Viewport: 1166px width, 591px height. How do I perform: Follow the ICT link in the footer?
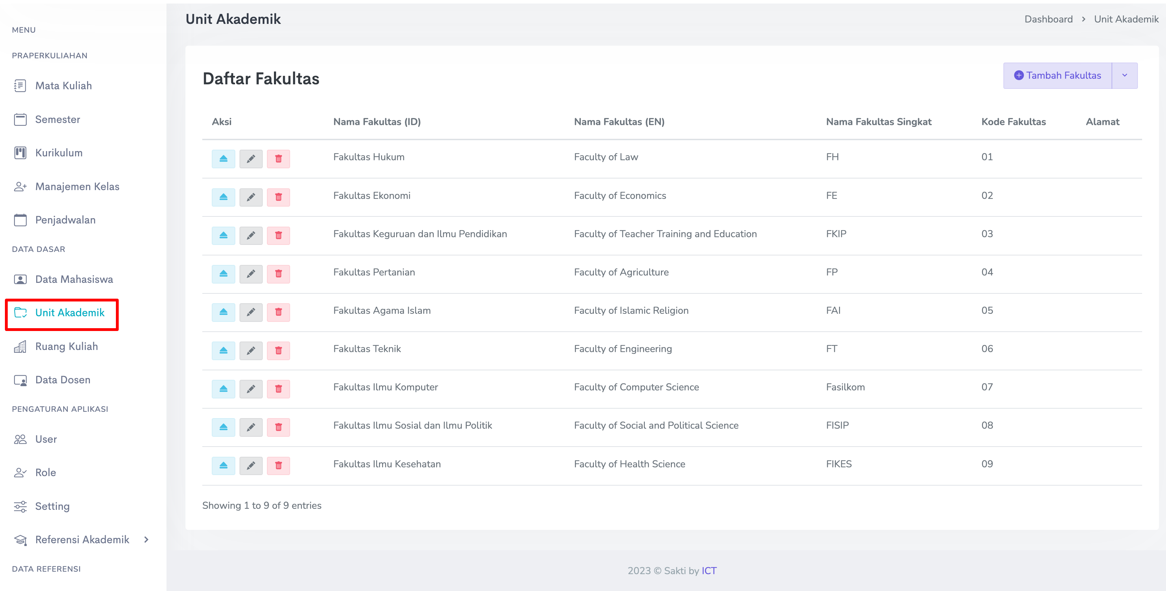point(709,571)
